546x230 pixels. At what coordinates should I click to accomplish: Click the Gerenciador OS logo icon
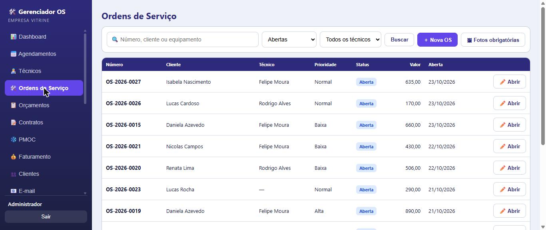[x=12, y=12]
